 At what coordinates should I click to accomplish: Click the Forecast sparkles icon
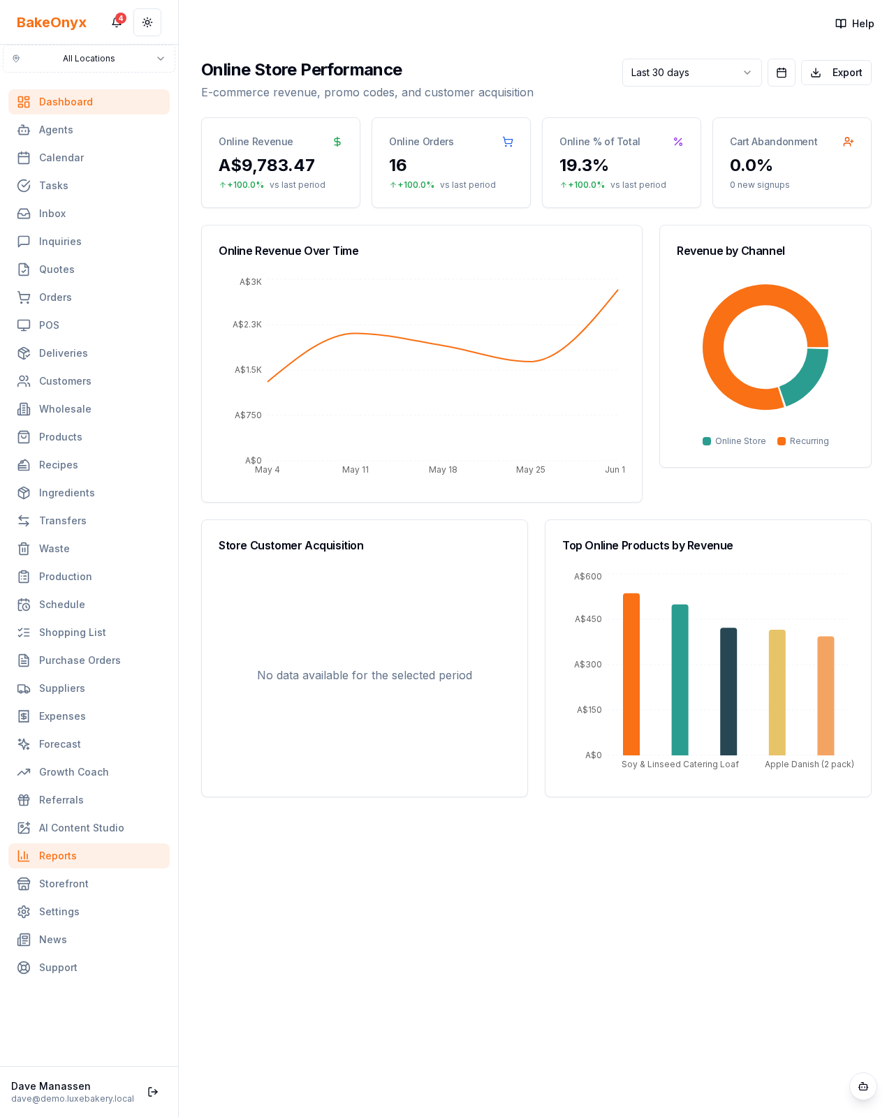click(x=24, y=744)
